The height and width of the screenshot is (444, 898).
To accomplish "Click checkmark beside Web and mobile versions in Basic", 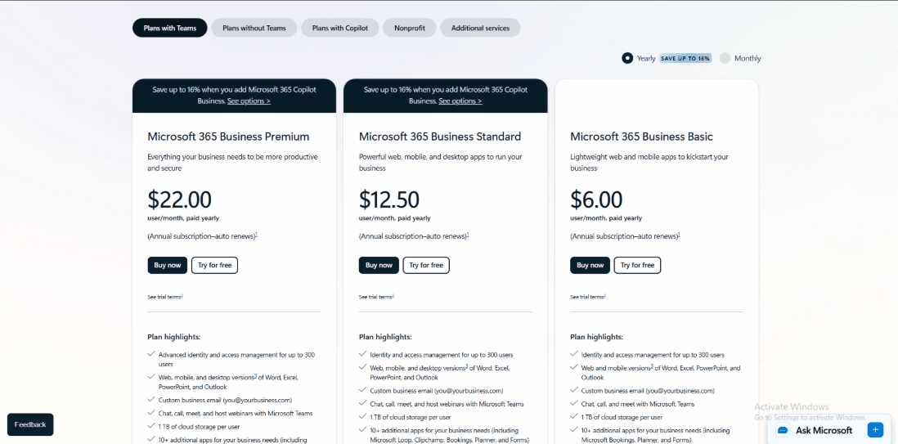I will click(574, 368).
